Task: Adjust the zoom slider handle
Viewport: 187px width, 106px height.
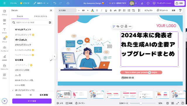Action: pyautogui.click(x=141, y=103)
